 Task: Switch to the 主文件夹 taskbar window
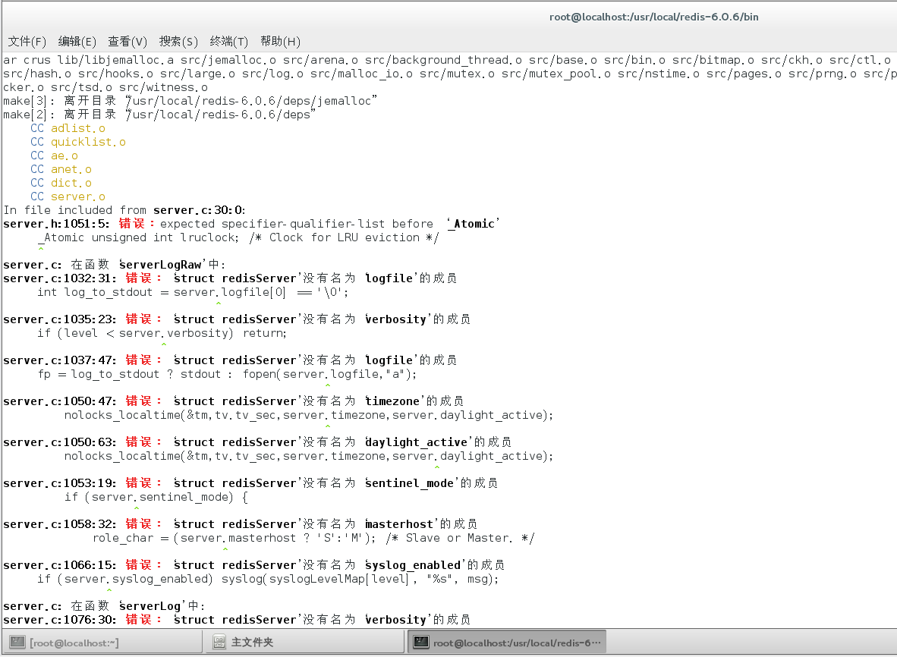click(305, 642)
